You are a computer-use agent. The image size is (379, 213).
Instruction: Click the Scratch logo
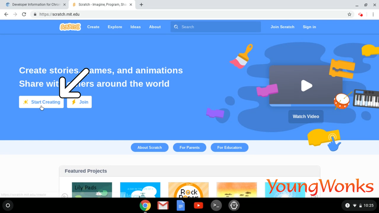coord(70,27)
